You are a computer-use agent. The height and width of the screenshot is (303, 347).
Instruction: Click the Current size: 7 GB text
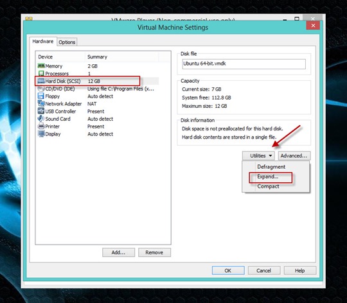[x=202, y=89]
